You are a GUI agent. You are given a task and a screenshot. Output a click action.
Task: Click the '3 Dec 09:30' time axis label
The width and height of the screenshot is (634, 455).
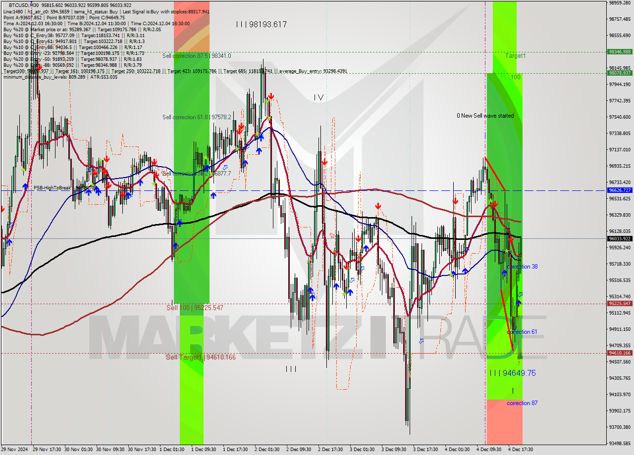[x=394, y=450]
